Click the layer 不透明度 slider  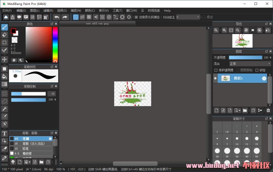click(245, 58)
